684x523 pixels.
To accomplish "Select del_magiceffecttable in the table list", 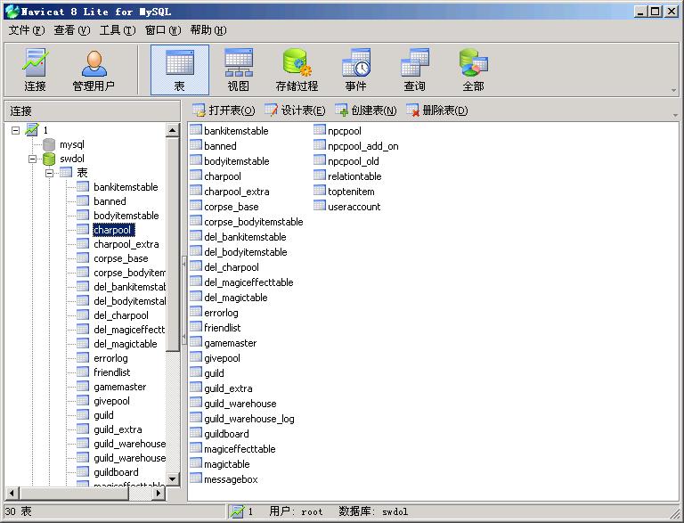I will [248, 282].
